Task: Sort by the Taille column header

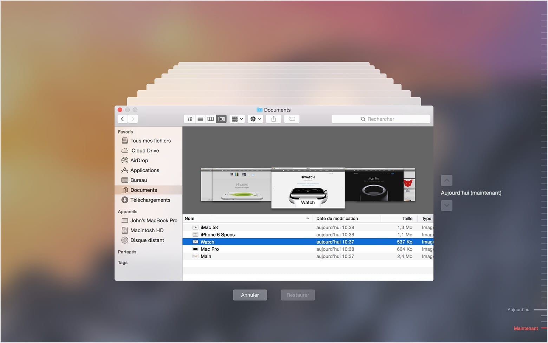Action: (x=399, y=218)
